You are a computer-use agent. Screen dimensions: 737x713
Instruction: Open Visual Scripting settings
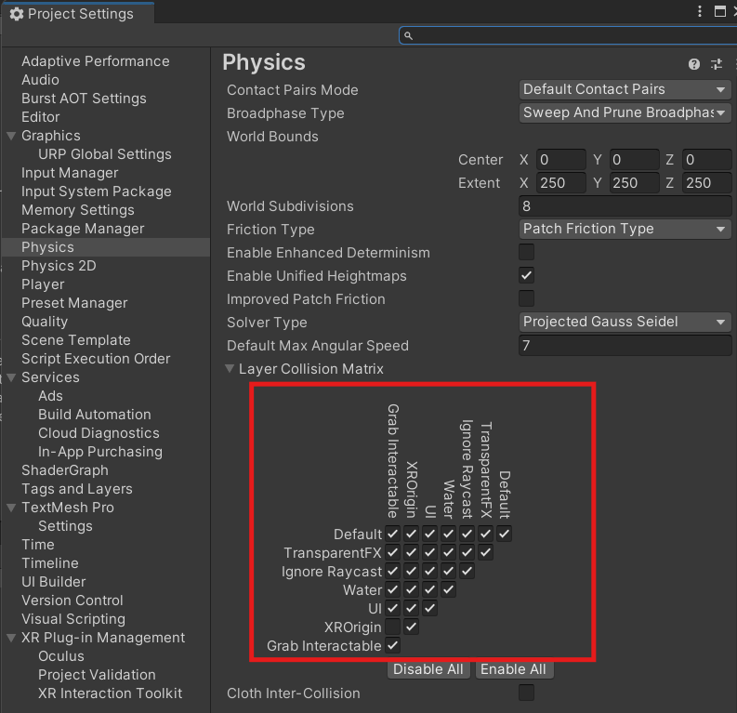(73, 619)
